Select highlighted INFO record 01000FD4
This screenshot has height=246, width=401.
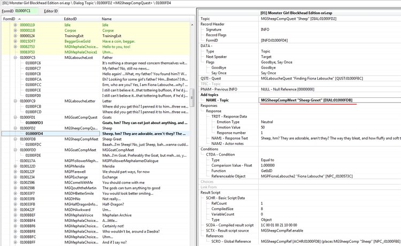[x=96, y=134]
